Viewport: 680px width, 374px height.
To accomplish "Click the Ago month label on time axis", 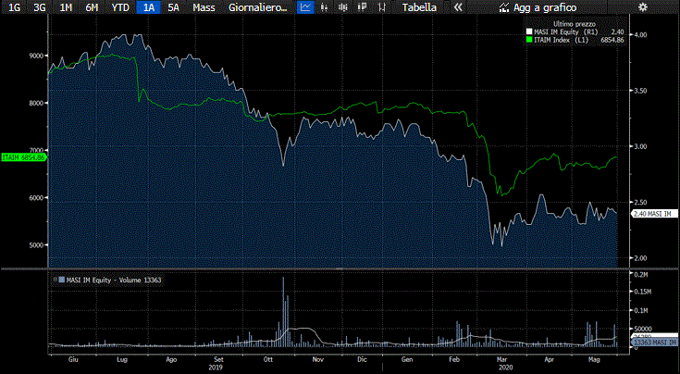I will point(171,360).
